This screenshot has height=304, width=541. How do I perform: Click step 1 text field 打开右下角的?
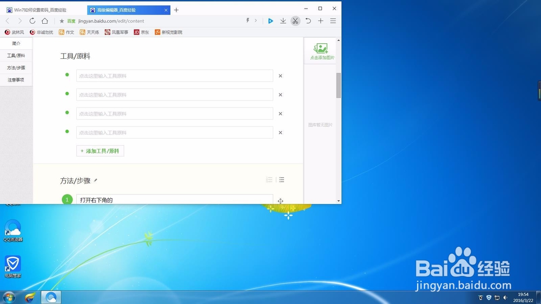tap(175, 199)
